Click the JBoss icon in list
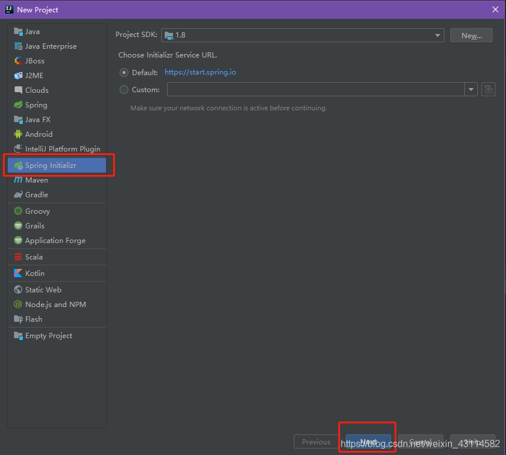Image resolution: width=506 pixels, height=455 pixels. coord(18,60)
